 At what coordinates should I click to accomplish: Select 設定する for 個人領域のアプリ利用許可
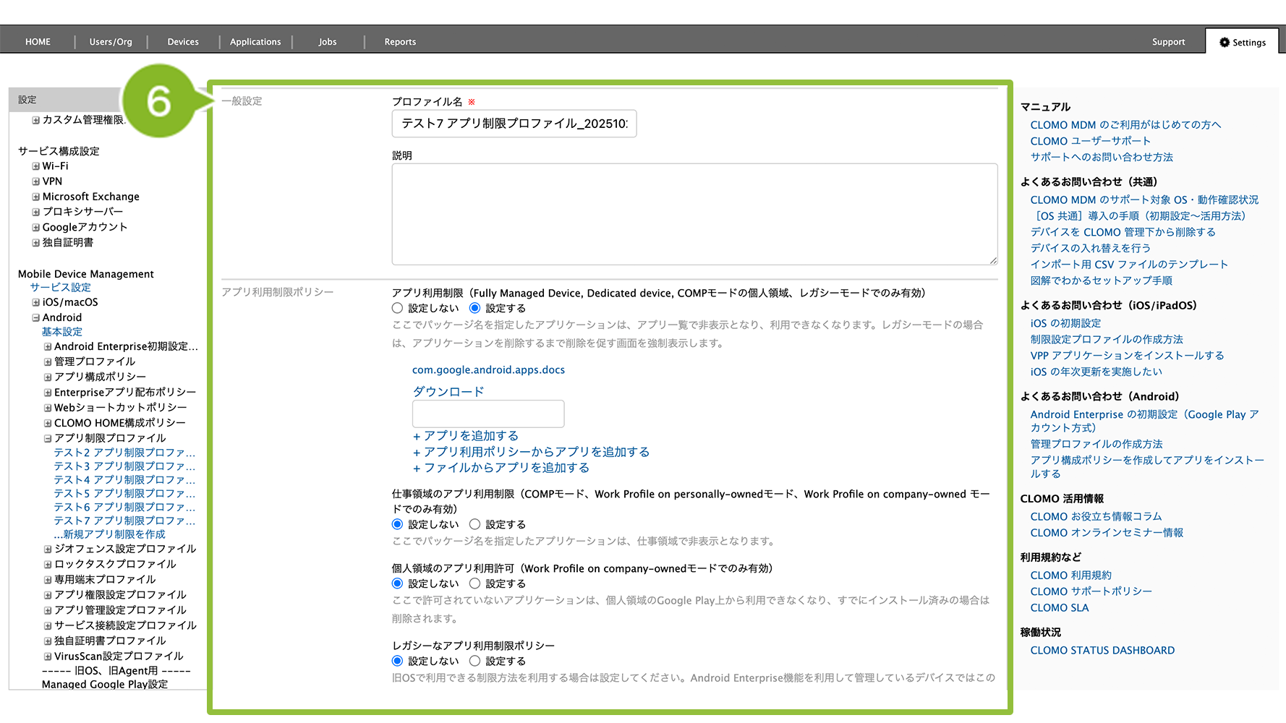click(x=475, y=583)
